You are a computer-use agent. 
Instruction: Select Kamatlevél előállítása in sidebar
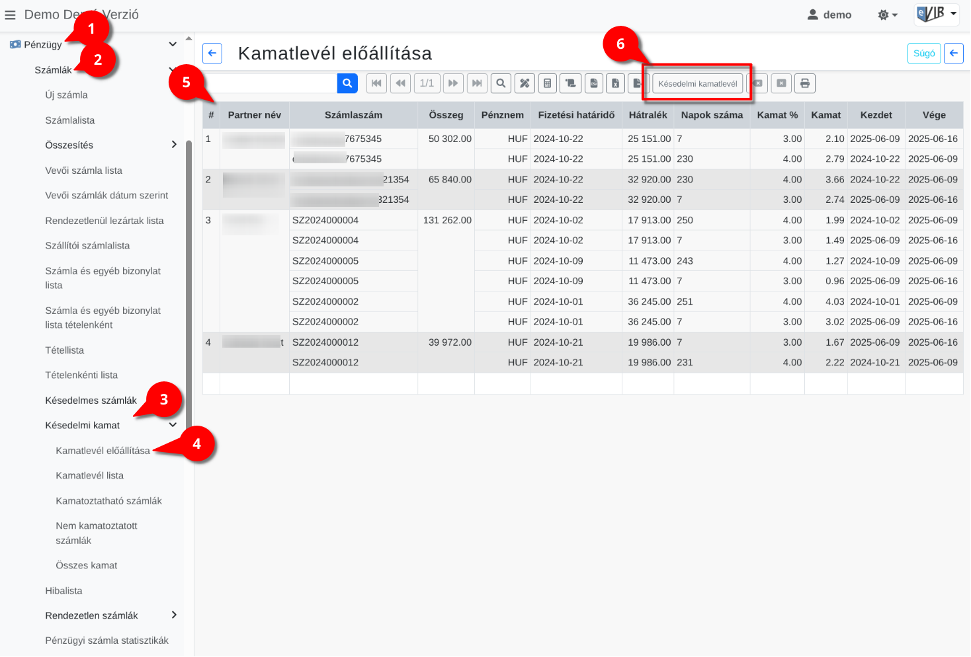(x=103, y=451)
